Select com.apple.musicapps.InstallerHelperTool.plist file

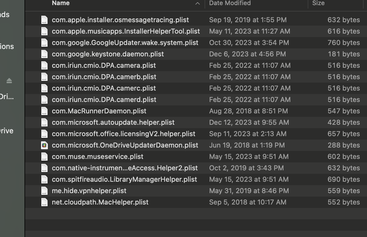pyautogui.click(x=126, y=31)
